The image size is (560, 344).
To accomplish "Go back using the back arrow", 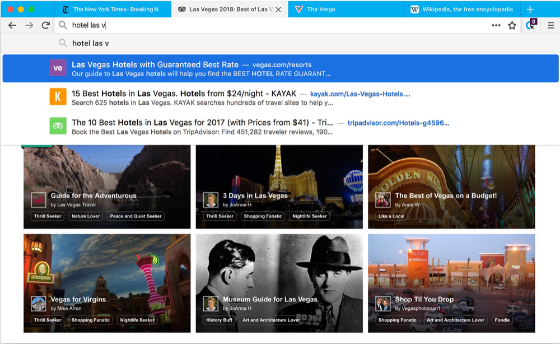I will pyautogui.click(x=12, y=25).
